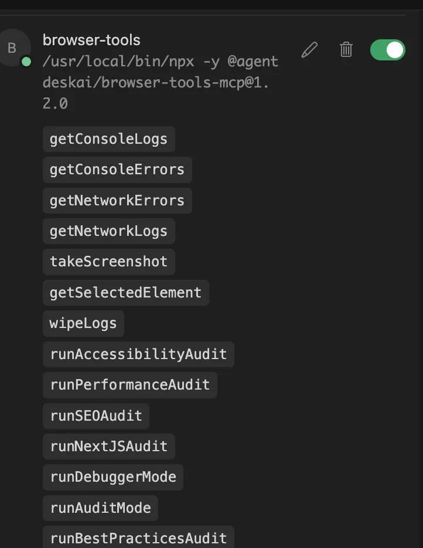Screen dimensions: 423x548
Task: Open the runAccessibilityAudit tool chip
Action: point(138,354)
